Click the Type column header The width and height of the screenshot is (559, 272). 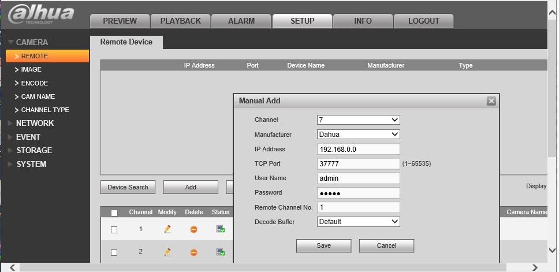tap(465, 66)
